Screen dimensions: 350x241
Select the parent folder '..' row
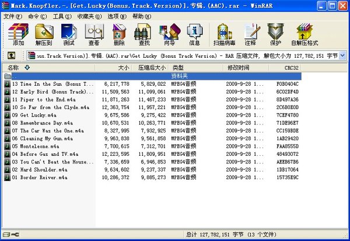pyautogui.click(x=152, y=76)
